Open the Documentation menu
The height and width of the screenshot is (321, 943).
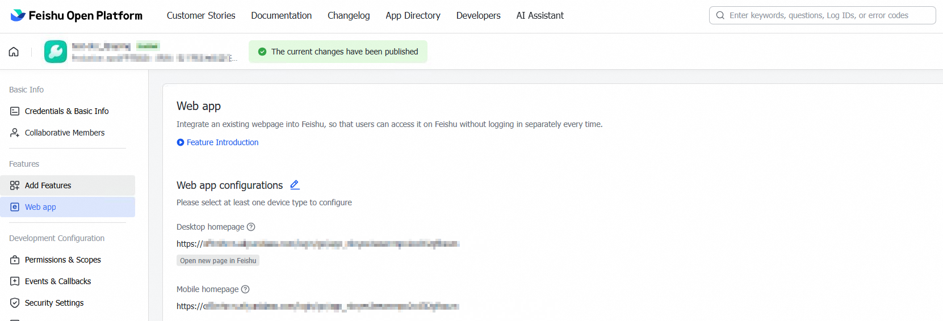[282, 15]
